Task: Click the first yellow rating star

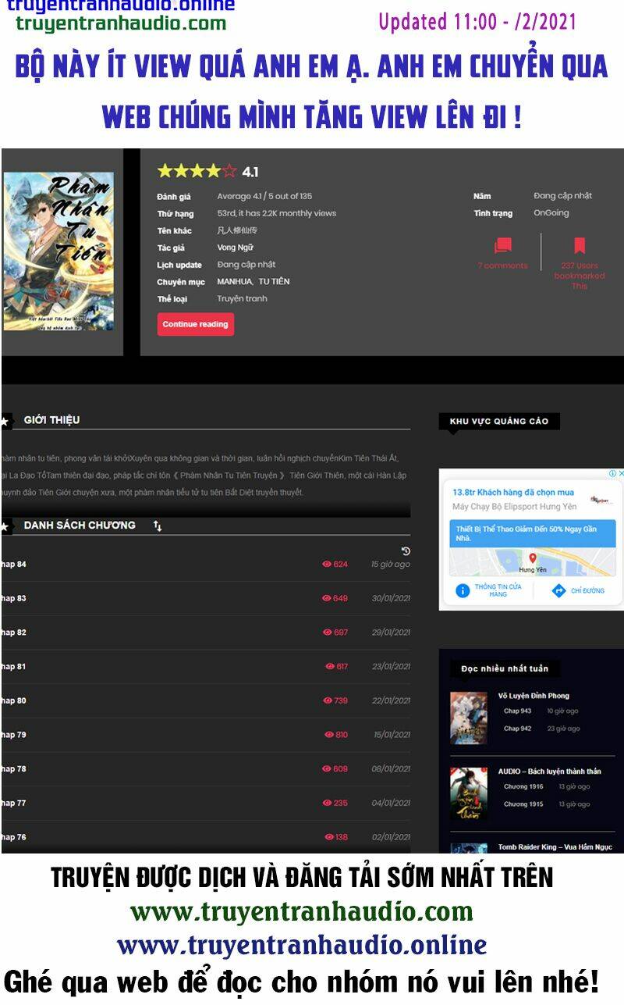Action: 165,171
